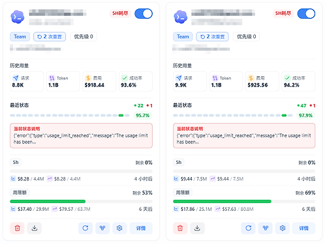This screenshot has height=244, width=325.
Task: Open the error message box above 剩余 69%
Action: point(244,136)
